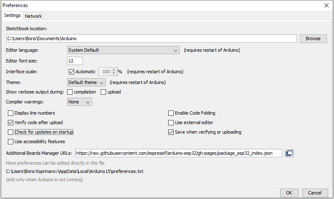
Task: Uncheck Verify code after upload
Action: 10,123
